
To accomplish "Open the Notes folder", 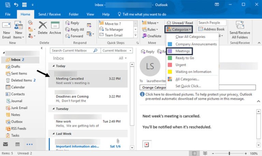I will click(13, 115).
